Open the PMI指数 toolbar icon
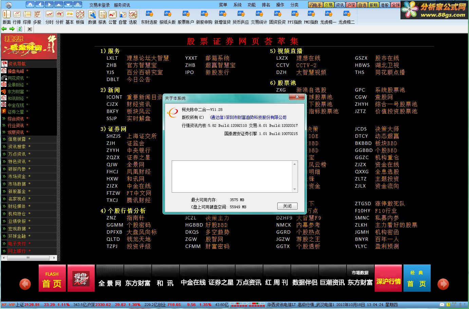469x309 pixels. click(311, 17)
